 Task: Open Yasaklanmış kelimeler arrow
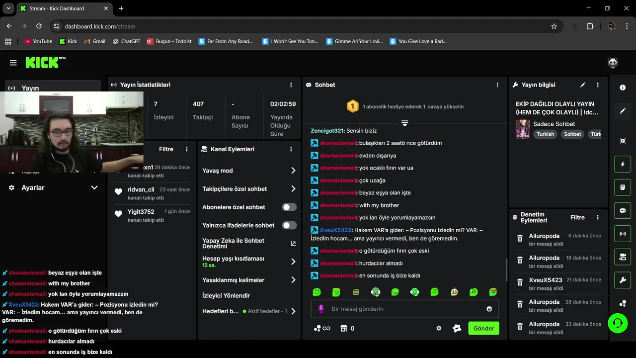293,280
